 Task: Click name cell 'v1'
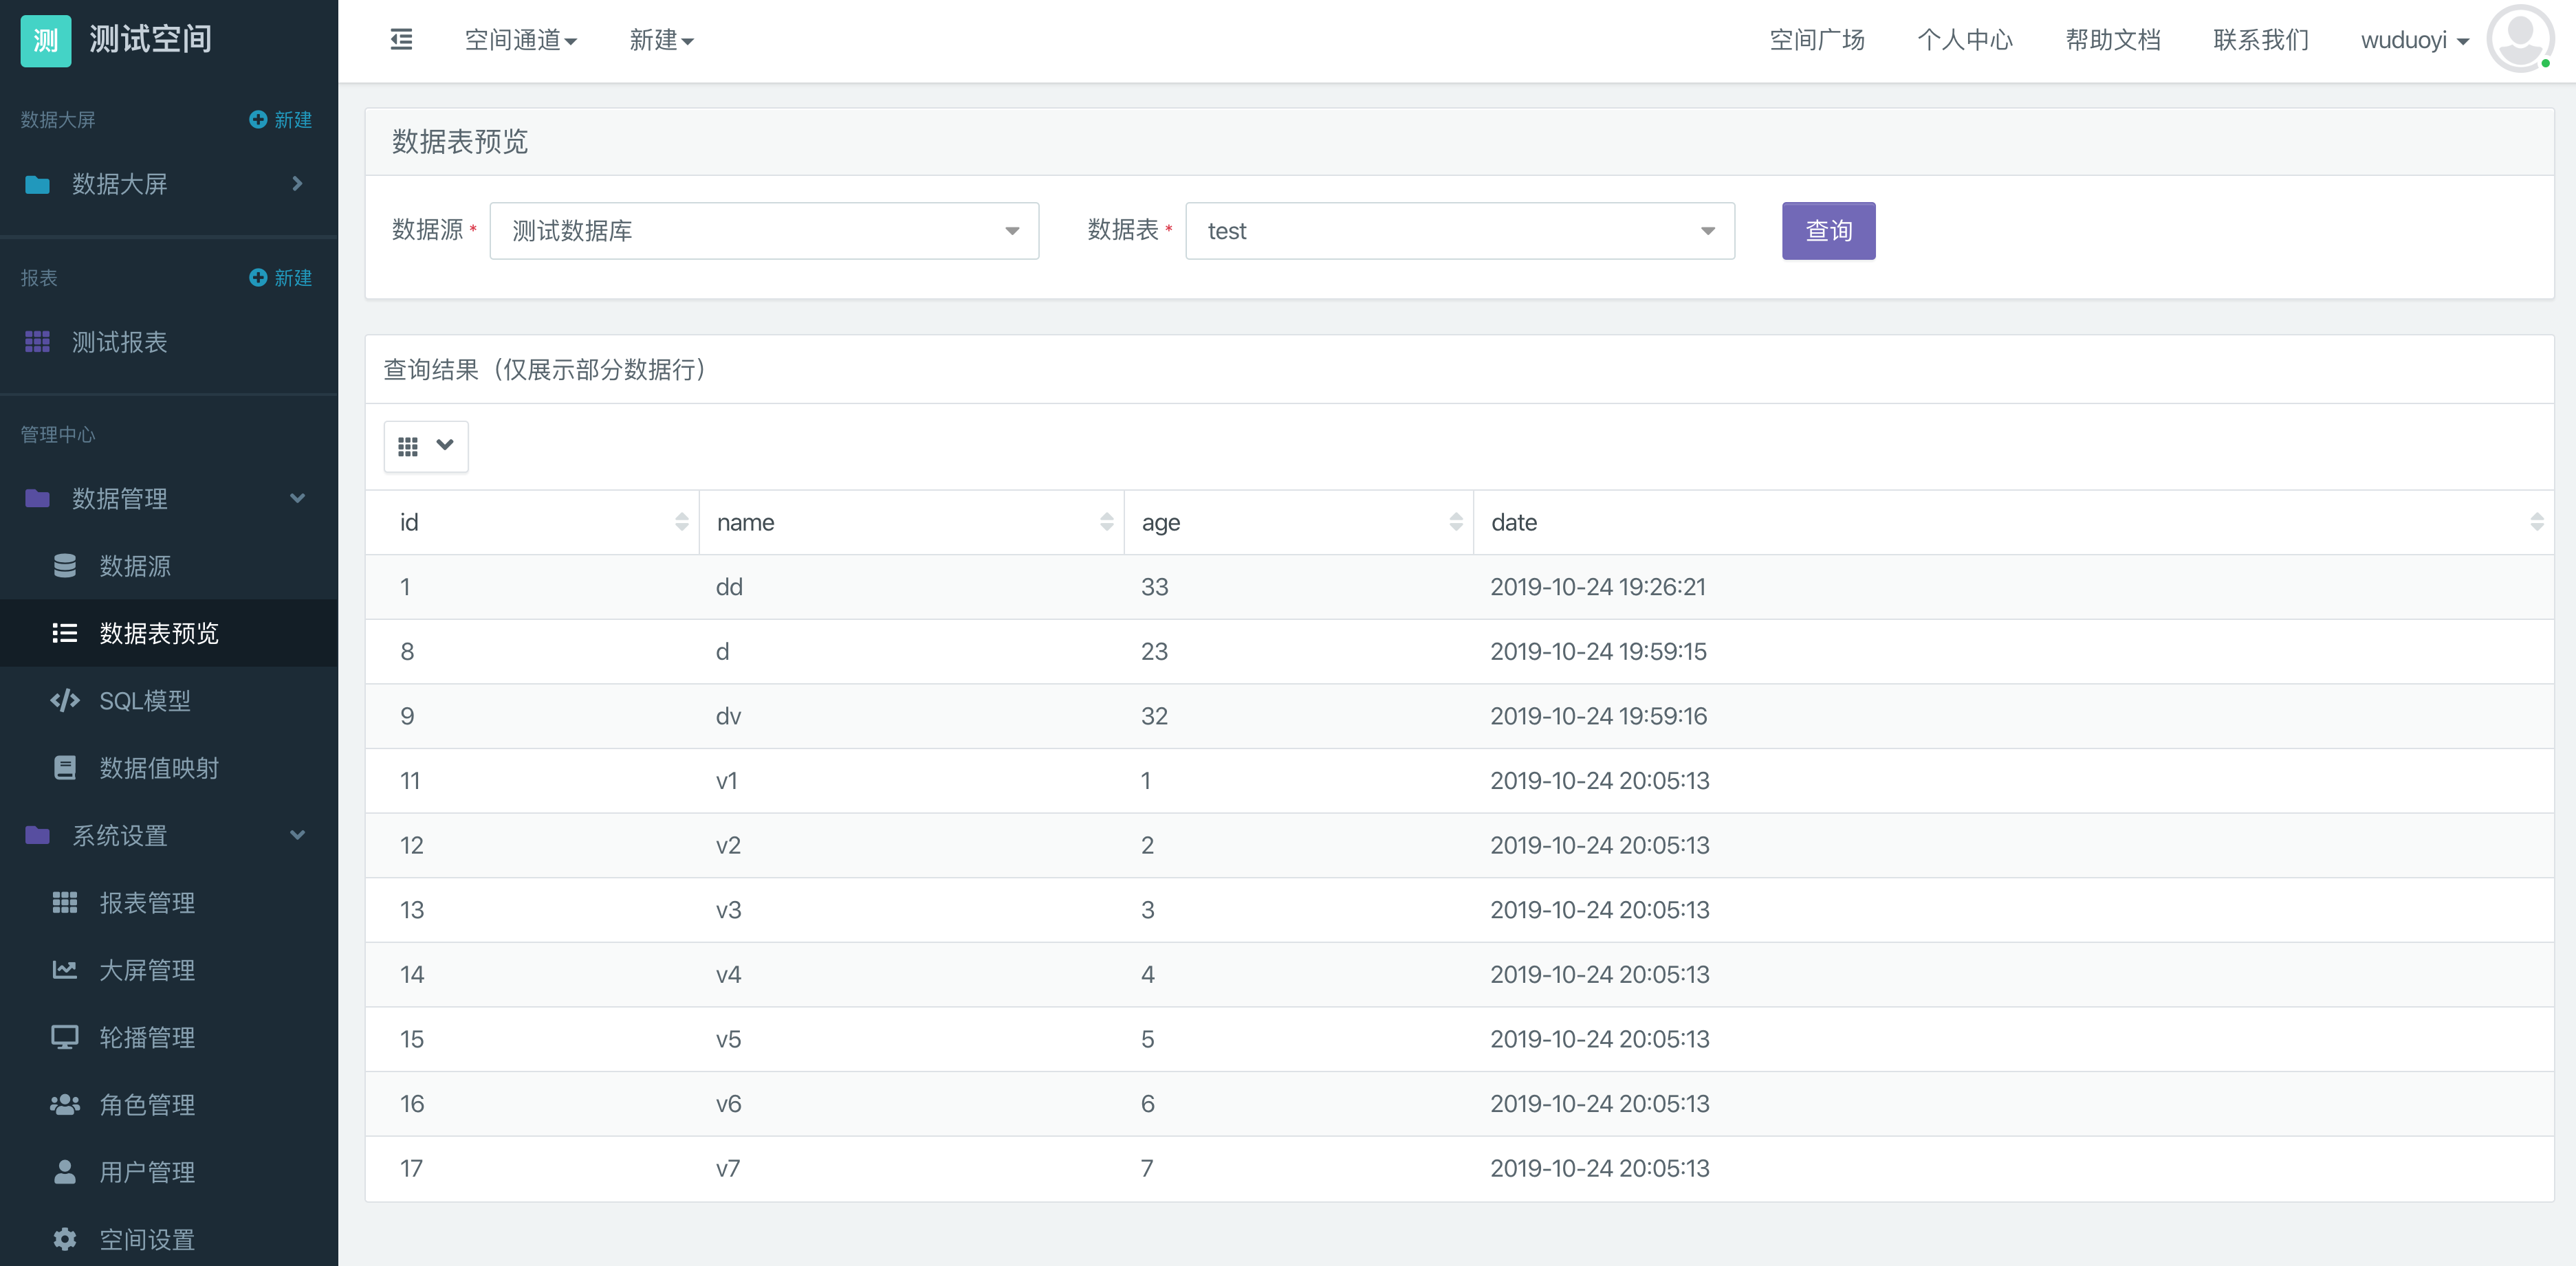726,780
